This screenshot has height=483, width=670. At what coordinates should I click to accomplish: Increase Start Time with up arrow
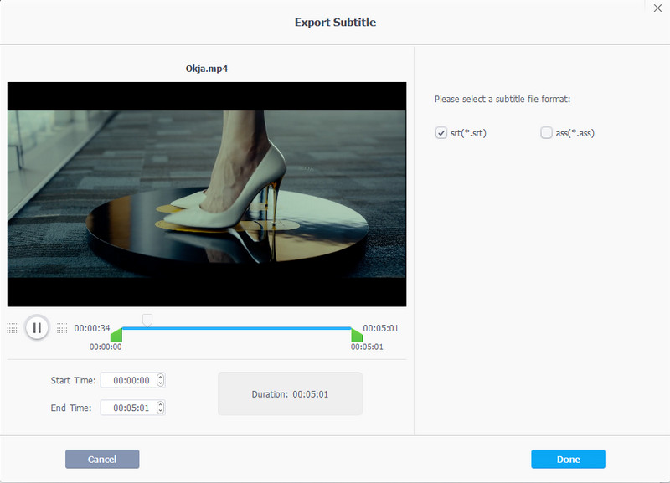click(x=161, y=377)
